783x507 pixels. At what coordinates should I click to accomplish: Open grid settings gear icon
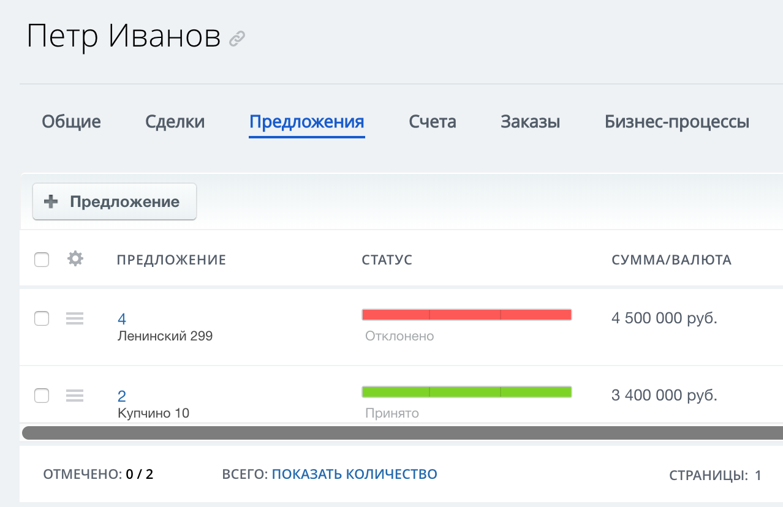point(75,259)
